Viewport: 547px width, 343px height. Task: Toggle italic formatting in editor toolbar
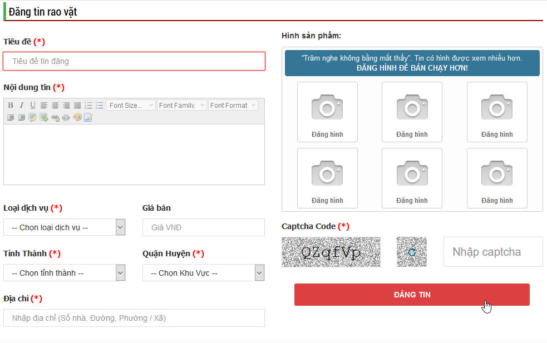point(22,105)
